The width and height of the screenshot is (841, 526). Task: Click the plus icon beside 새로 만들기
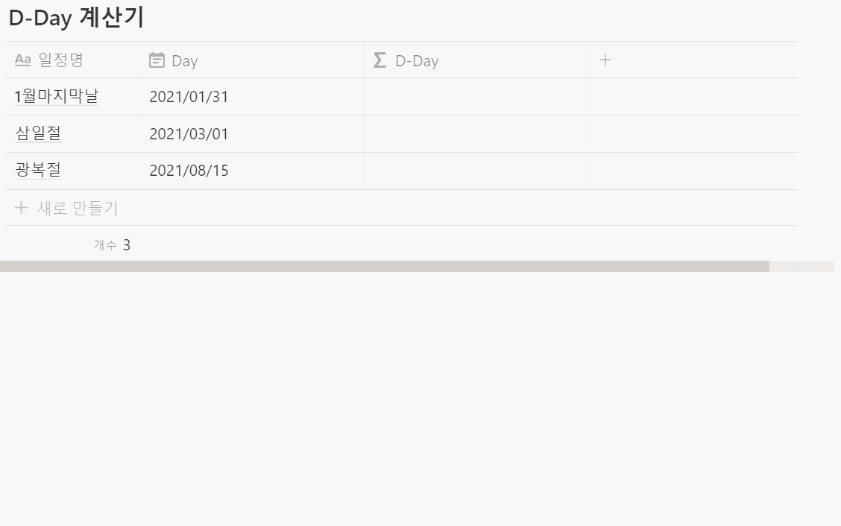[x=21, y=208]
